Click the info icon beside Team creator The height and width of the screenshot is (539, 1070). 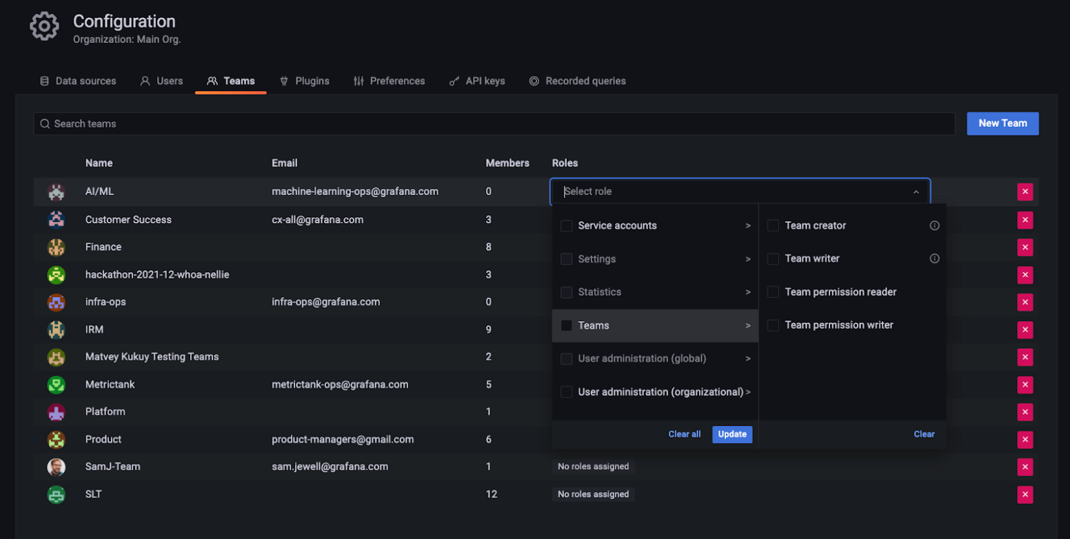[934, 225]
